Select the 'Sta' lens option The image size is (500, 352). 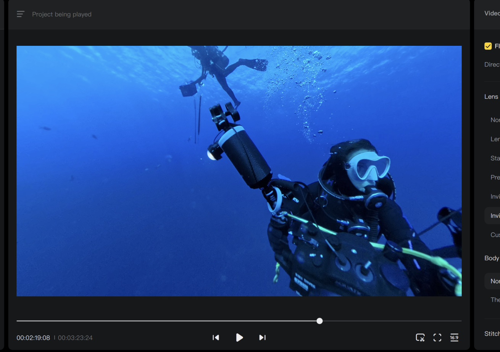click(495, 158)
